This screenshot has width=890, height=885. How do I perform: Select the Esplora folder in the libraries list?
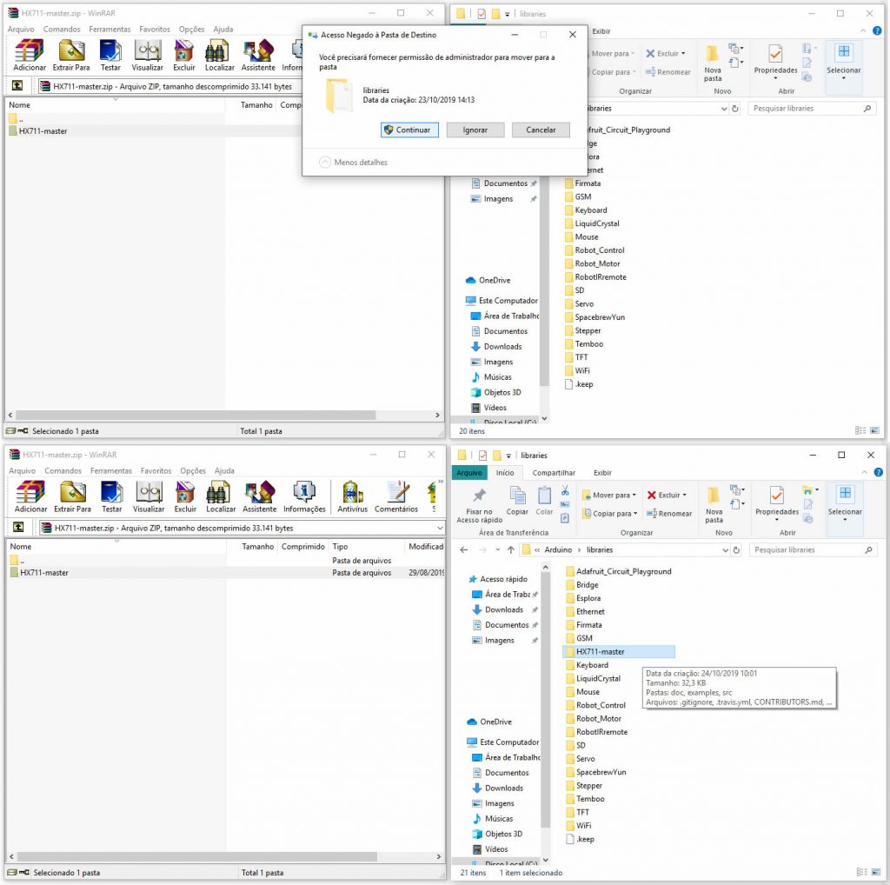[588, 598]
